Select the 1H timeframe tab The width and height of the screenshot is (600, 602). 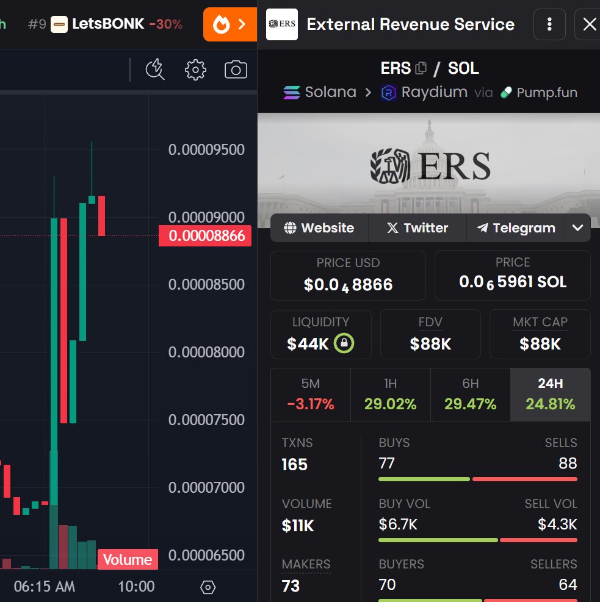point(391,394)
